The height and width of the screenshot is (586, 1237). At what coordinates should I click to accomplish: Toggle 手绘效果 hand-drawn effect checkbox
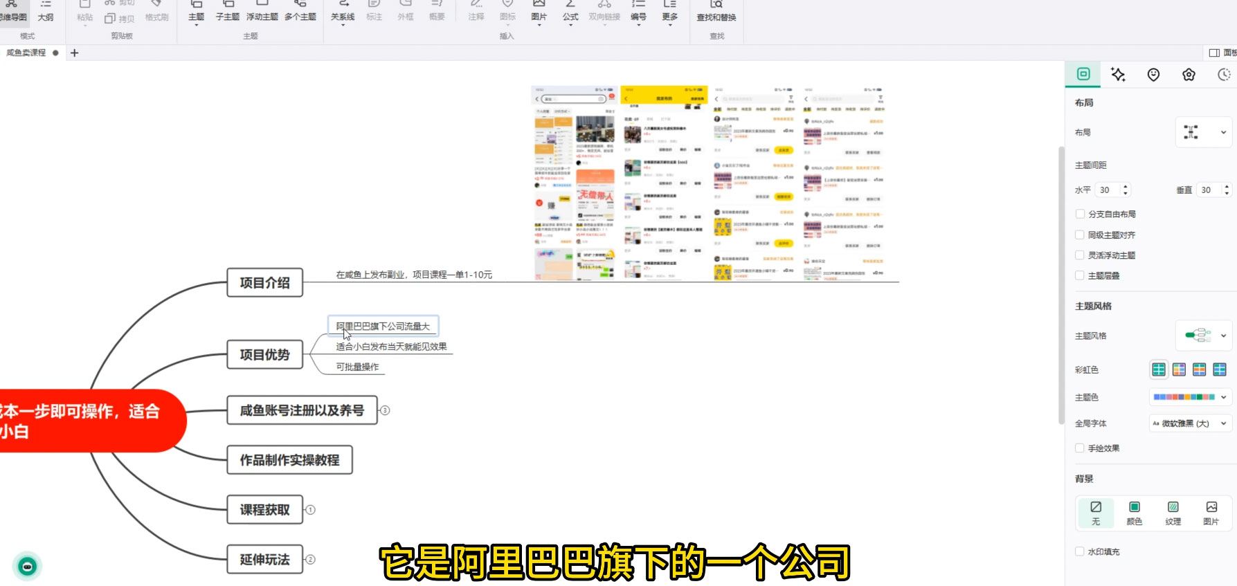point(1080,448)
